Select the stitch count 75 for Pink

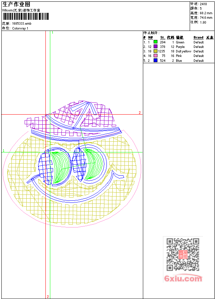click(x=163, y=56)
